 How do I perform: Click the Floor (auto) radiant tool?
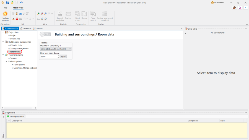coord(93,16)
